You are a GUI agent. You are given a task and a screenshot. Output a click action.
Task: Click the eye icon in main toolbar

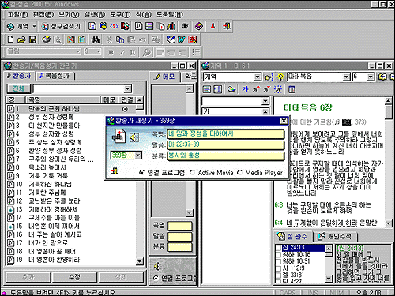coord(185,26)
